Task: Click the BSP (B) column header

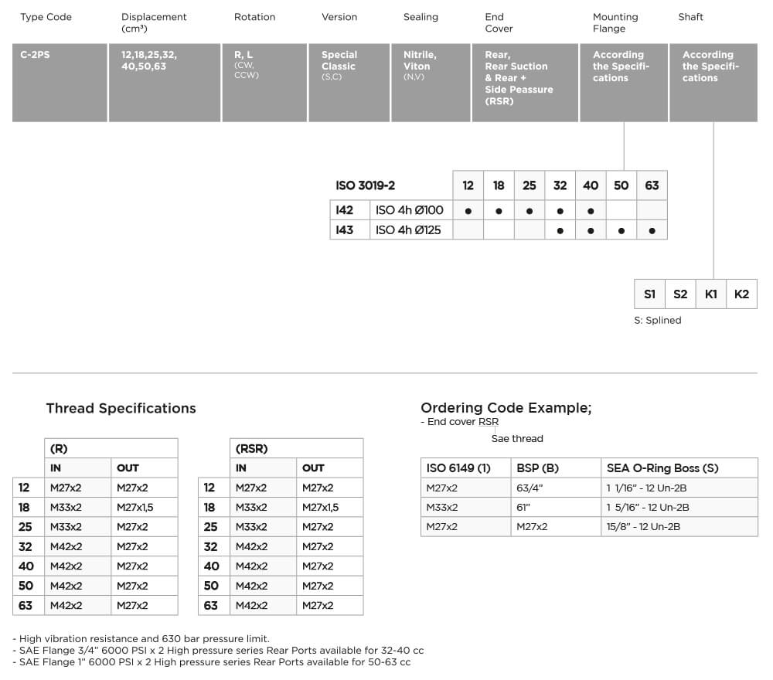Action: (556, 468)
